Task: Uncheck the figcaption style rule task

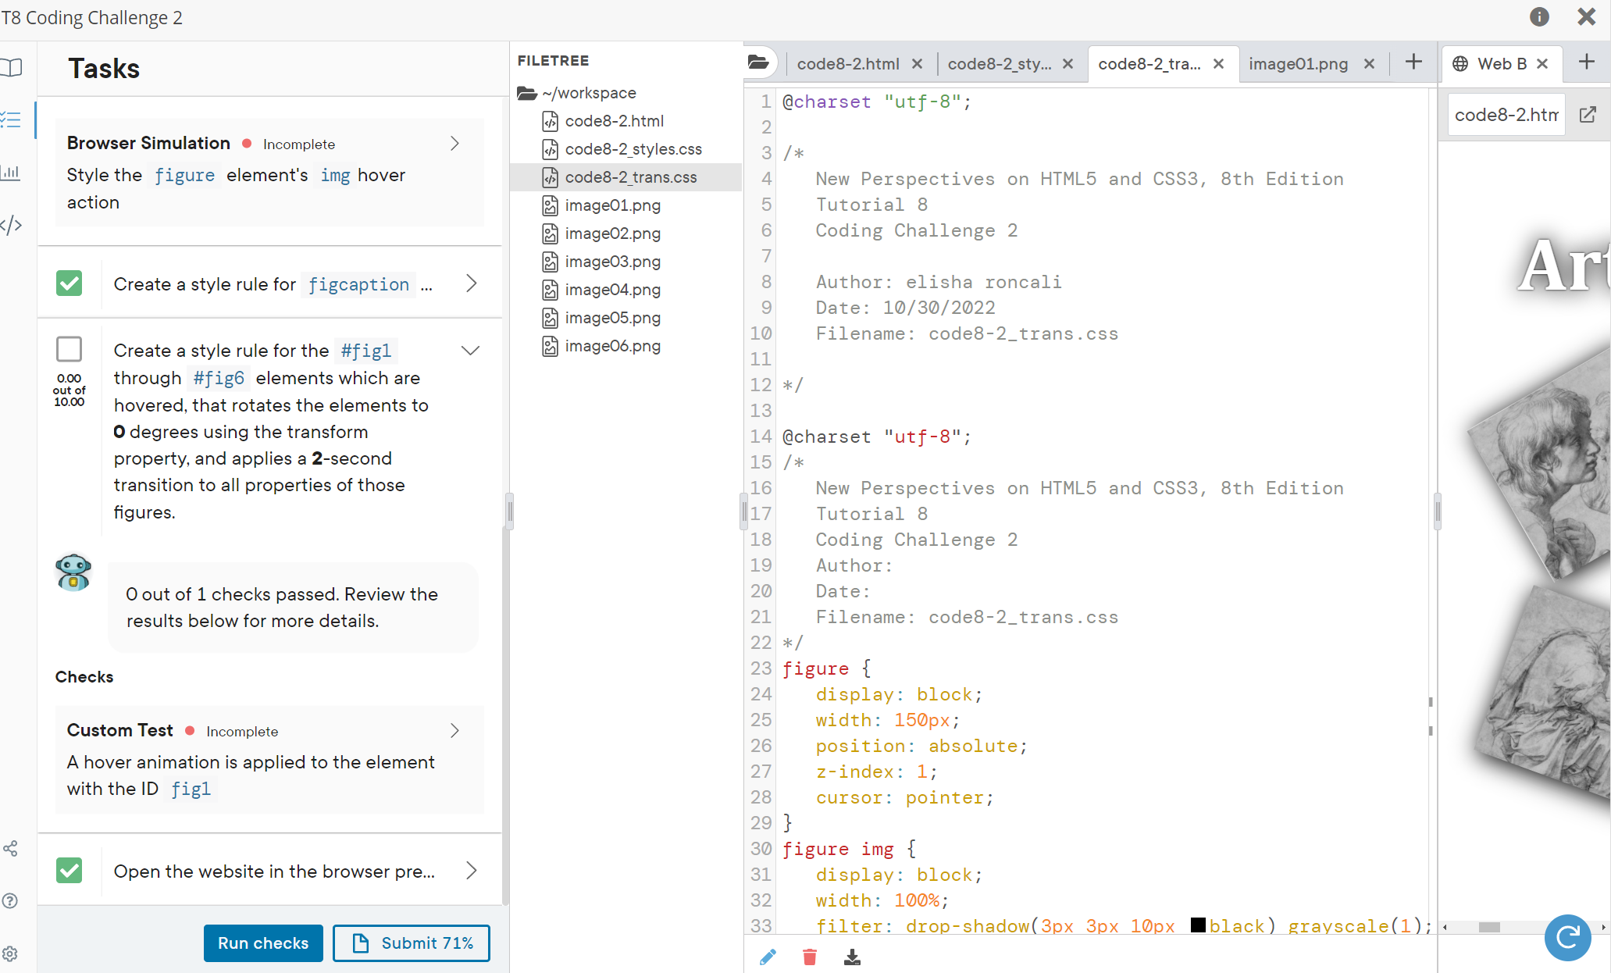Action: coord(69,283)
